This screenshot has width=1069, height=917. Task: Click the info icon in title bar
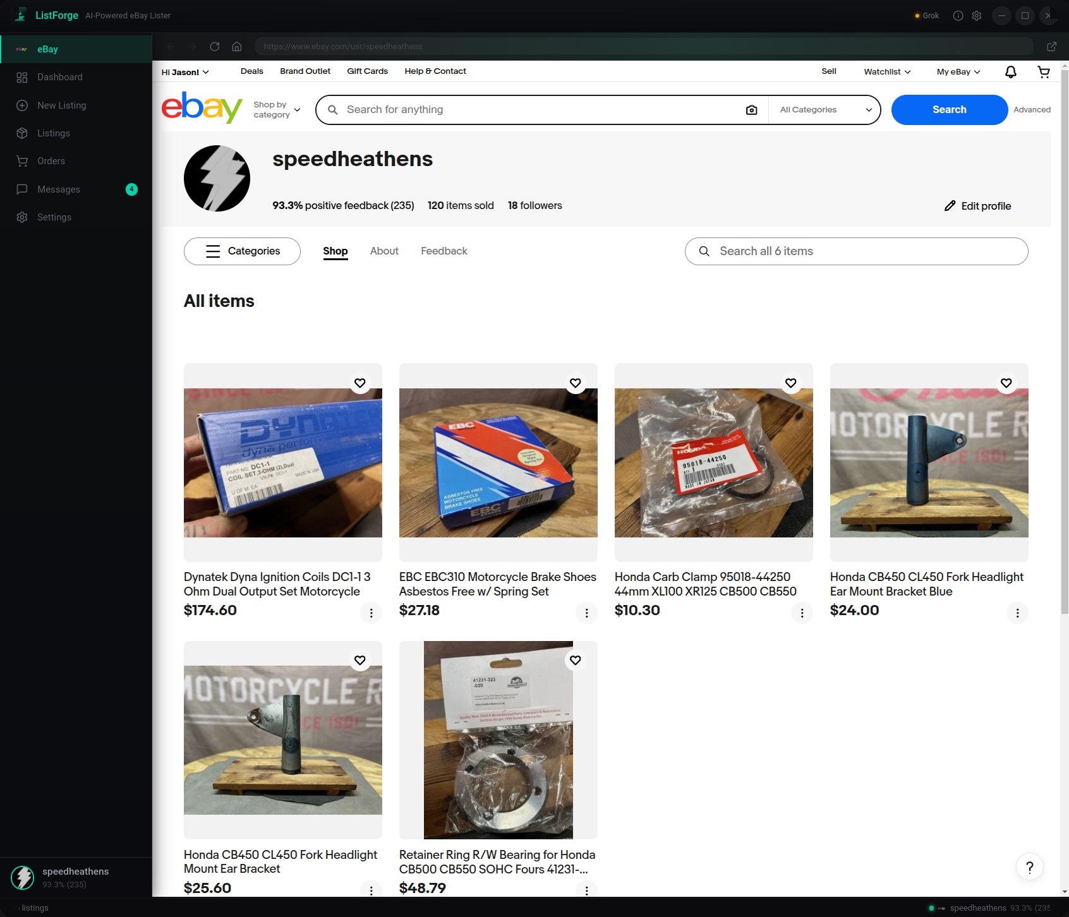click(958, 16)
